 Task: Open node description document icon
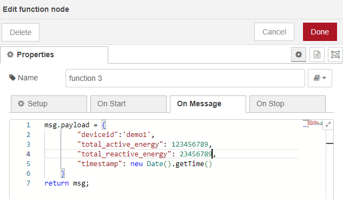tap(317, 54)
